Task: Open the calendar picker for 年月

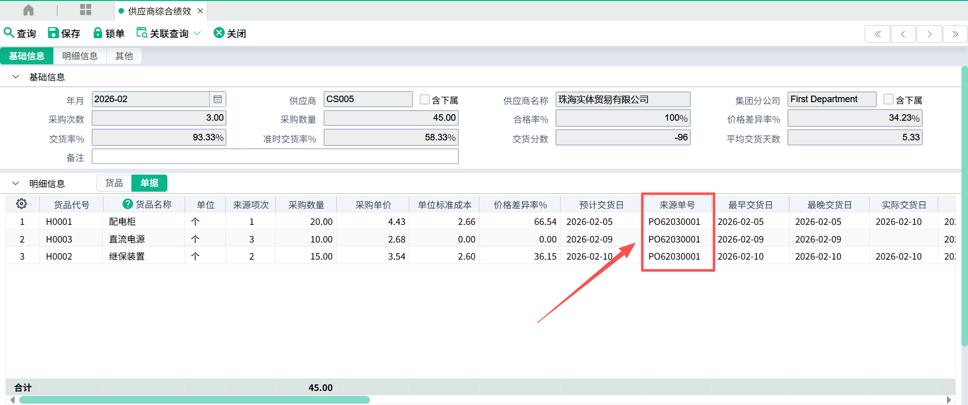Action: tap(218, 99)
